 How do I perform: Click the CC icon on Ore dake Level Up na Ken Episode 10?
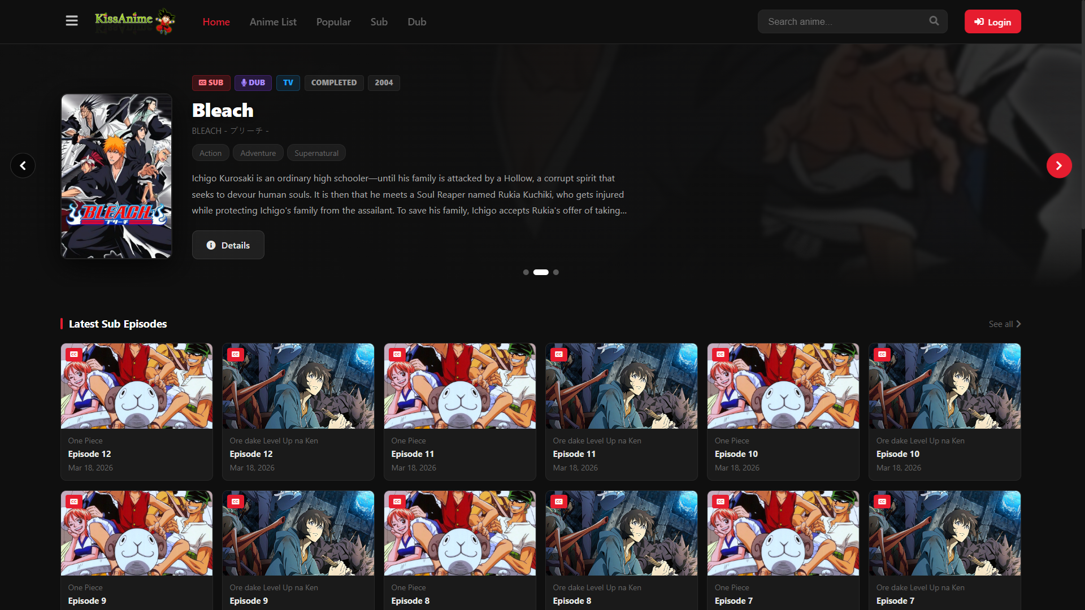(882, 354)
